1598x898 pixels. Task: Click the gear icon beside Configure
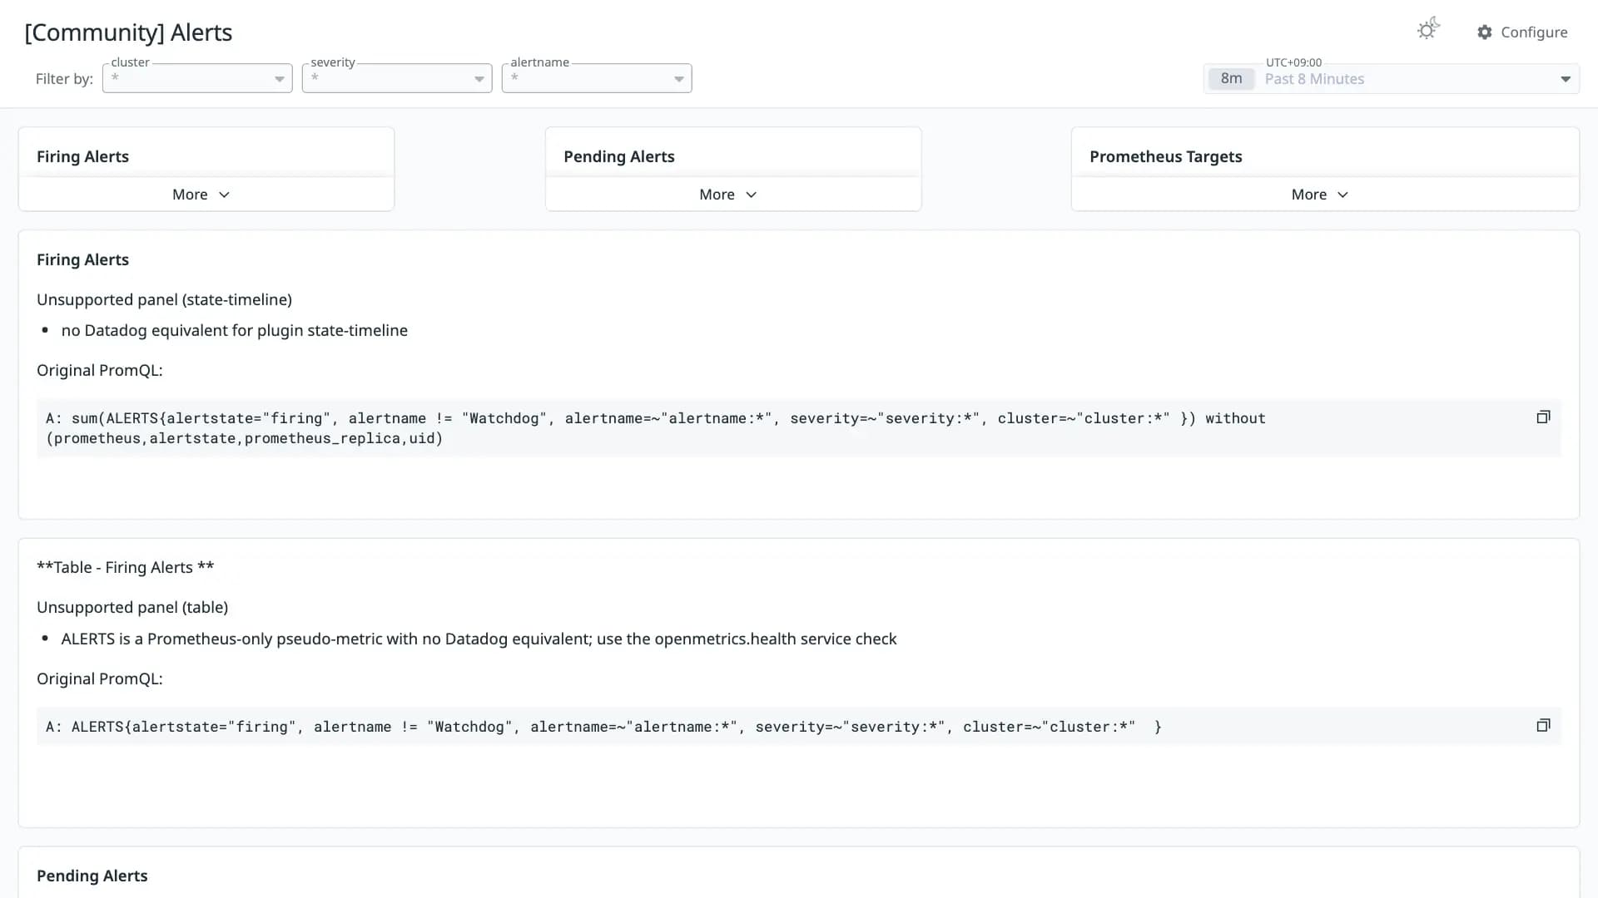pyautogui.click(x=1485, y=32)
